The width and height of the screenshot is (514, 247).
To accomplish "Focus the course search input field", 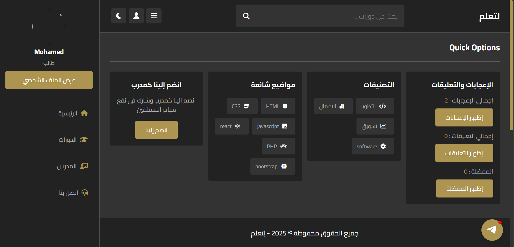I will point(320,16).
